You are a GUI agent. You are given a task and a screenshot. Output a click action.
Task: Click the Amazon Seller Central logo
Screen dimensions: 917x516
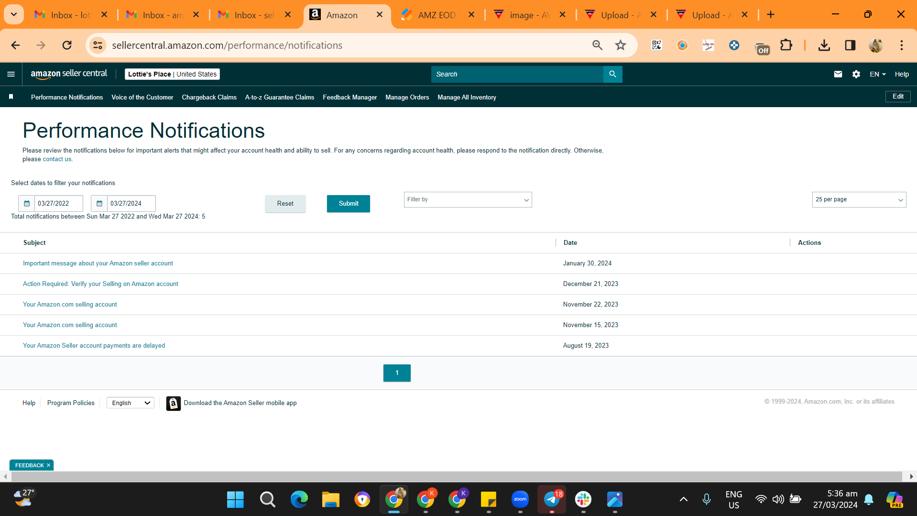tap(69, 74)
